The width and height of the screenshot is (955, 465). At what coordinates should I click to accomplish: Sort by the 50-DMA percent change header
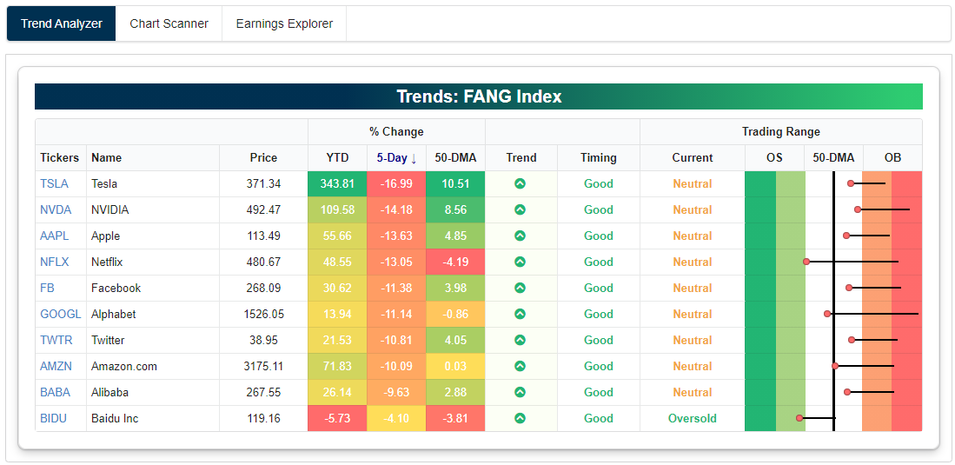coord(455,157)
